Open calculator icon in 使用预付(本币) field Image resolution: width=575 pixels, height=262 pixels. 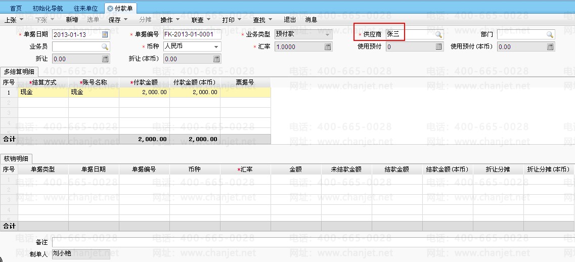[550, 47]
